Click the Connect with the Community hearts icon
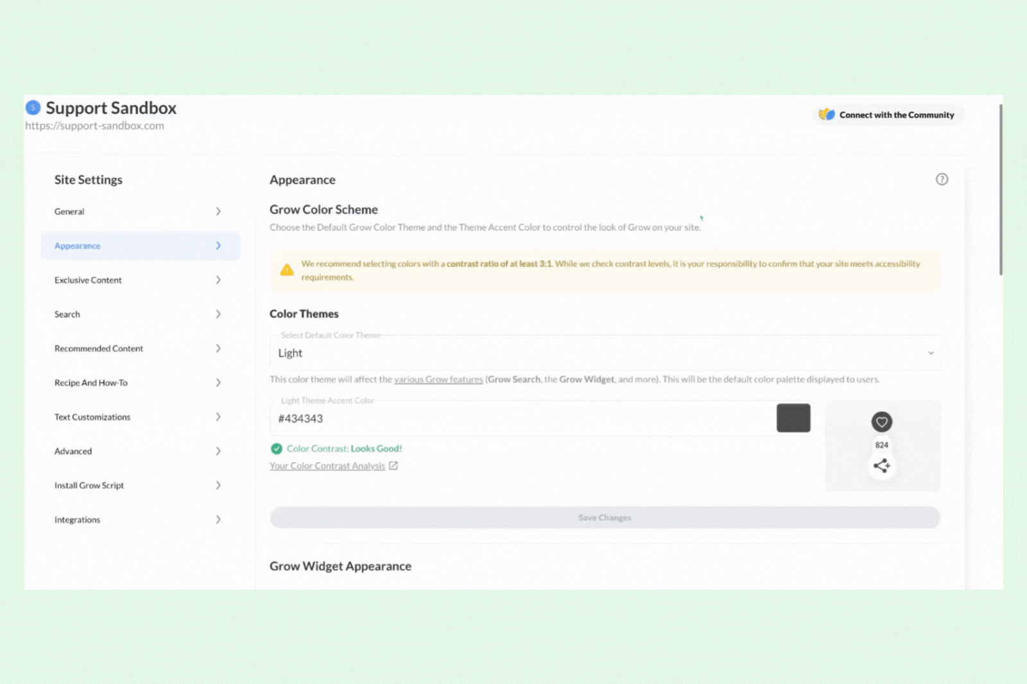Image resolution: width=1027 pixels, height=684 pixels. point(827,115)
